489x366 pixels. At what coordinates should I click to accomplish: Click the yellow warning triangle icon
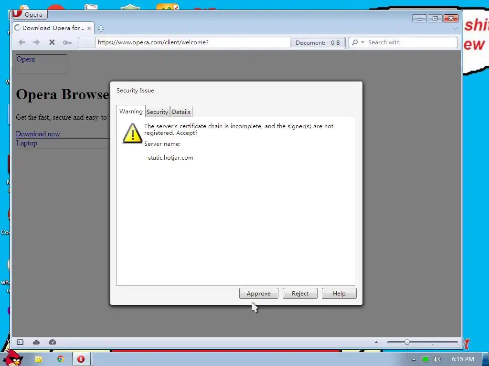(133, 133)
